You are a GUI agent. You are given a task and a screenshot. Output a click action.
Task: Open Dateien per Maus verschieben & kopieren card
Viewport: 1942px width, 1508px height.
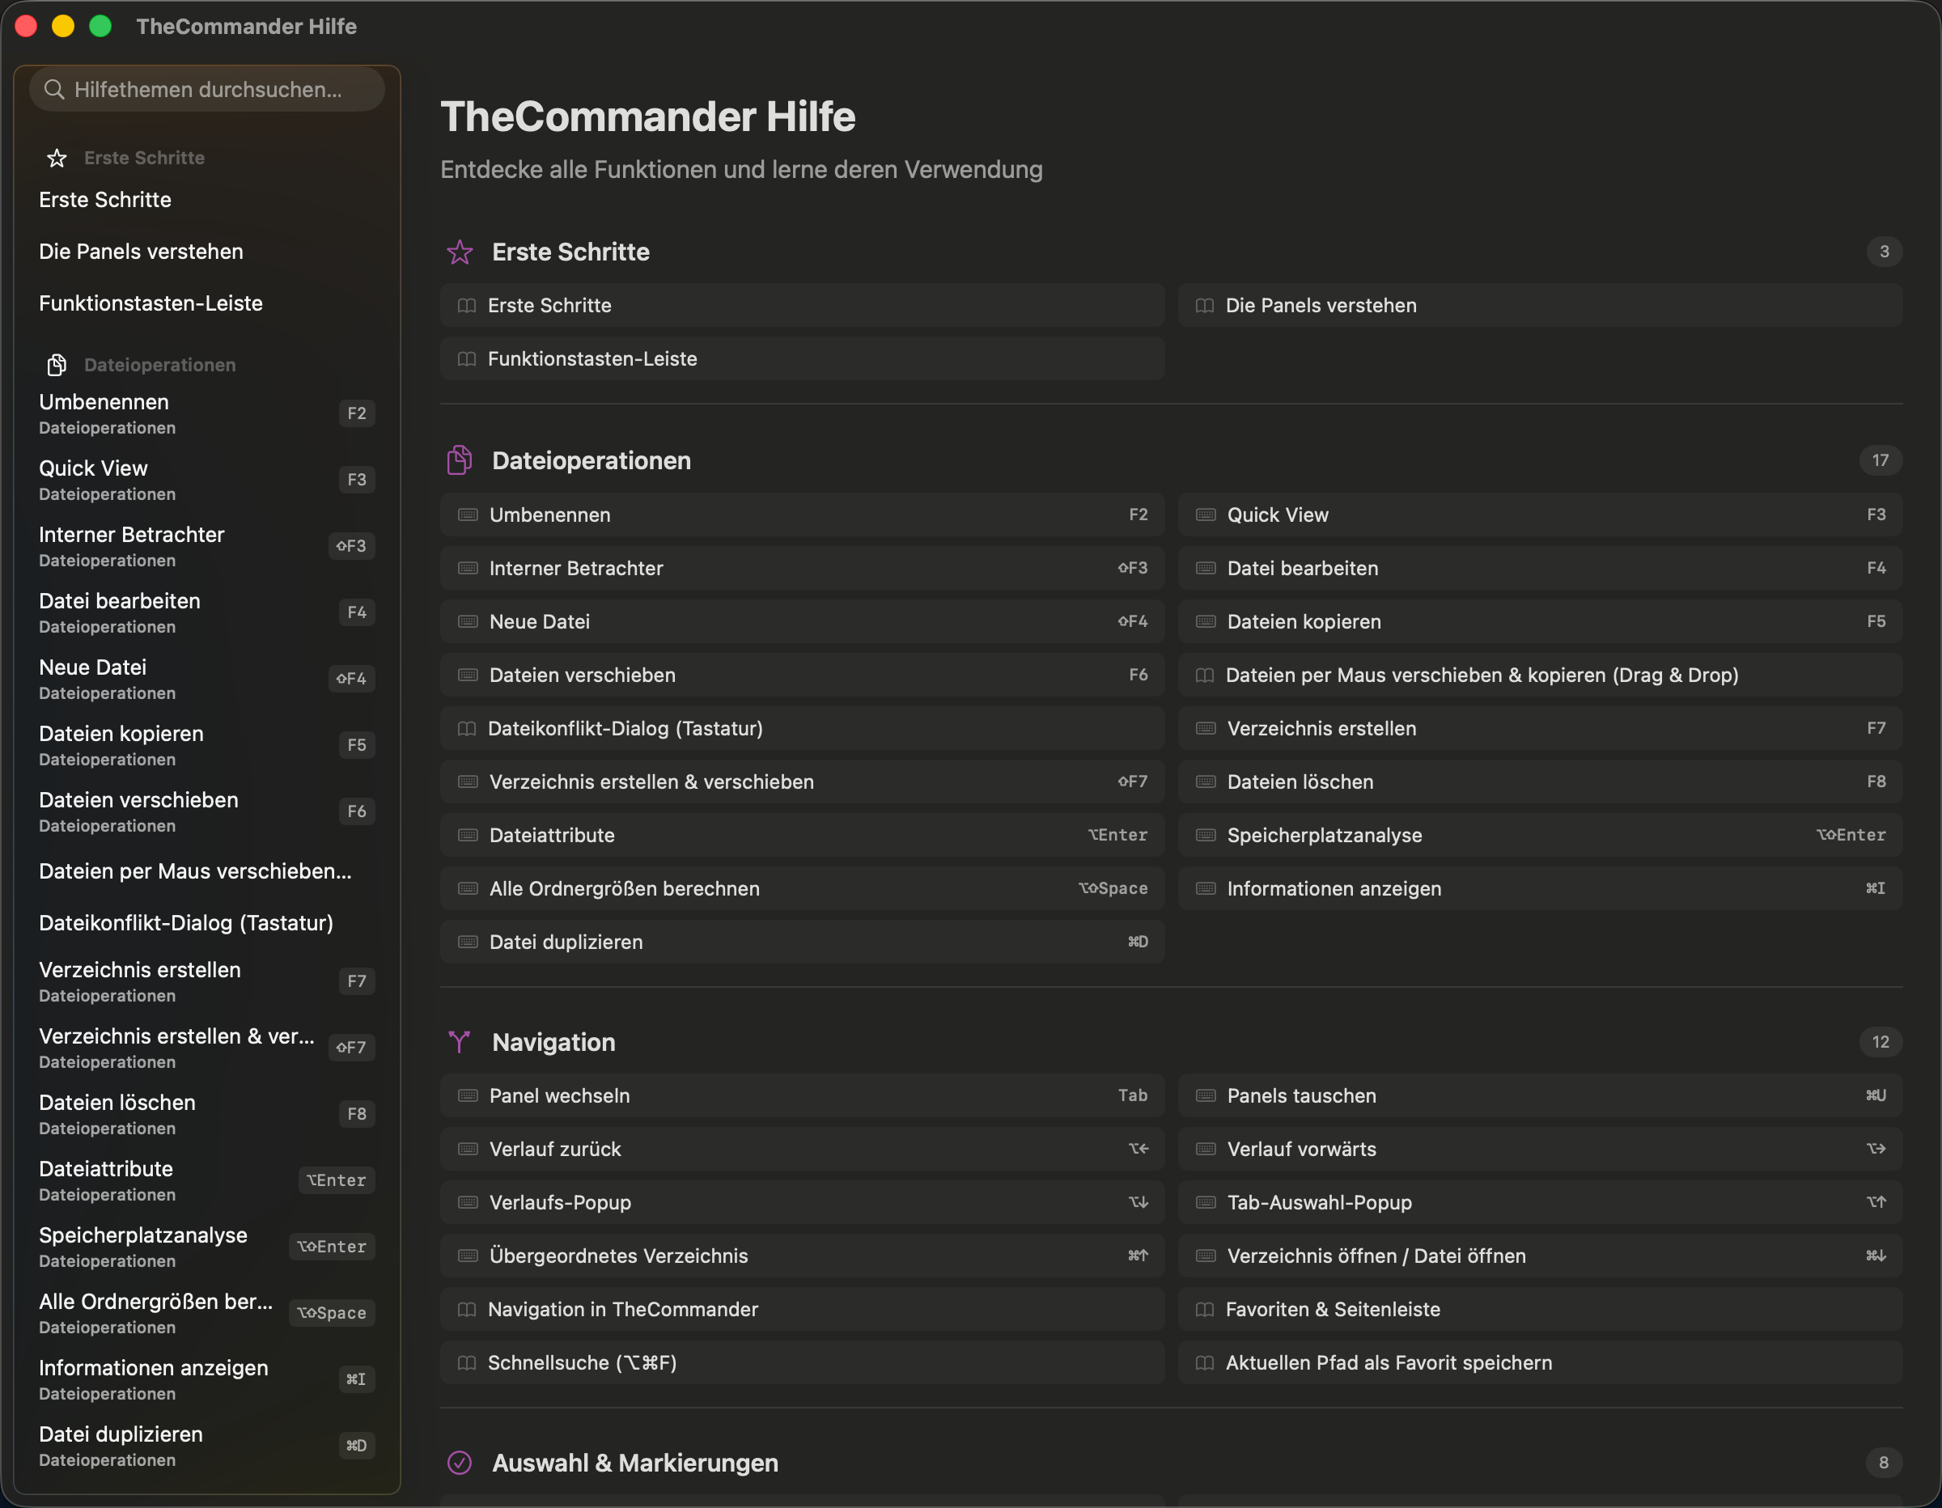(1540, 675)
